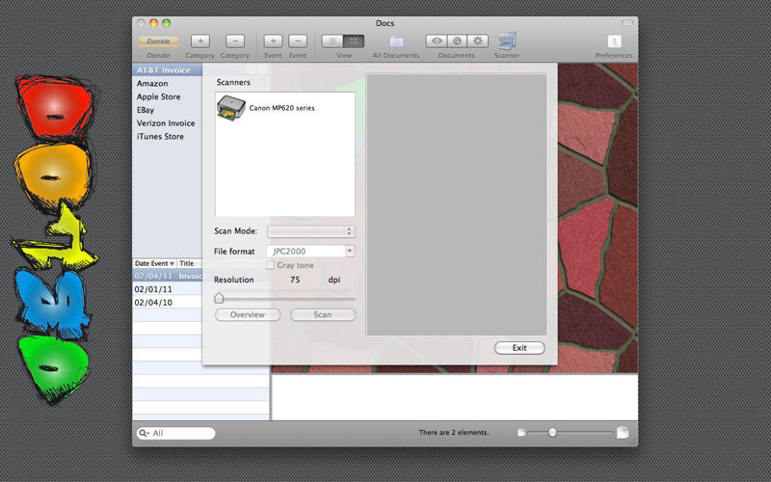This screenshot has width=771, height=482.
Task: Select Verizon Invoice category
Action: [x=167, y=123]
